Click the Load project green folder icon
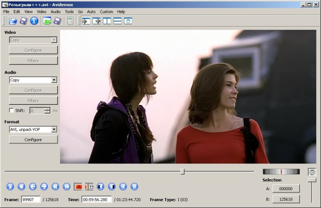Image resolution: width=321 pixels, height=208 pixels. pos(47,21)
